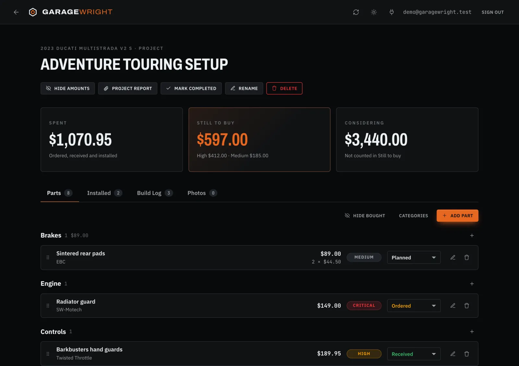
Task: Toggle light theme with the sun icon
Action: [x=374, y=12]
